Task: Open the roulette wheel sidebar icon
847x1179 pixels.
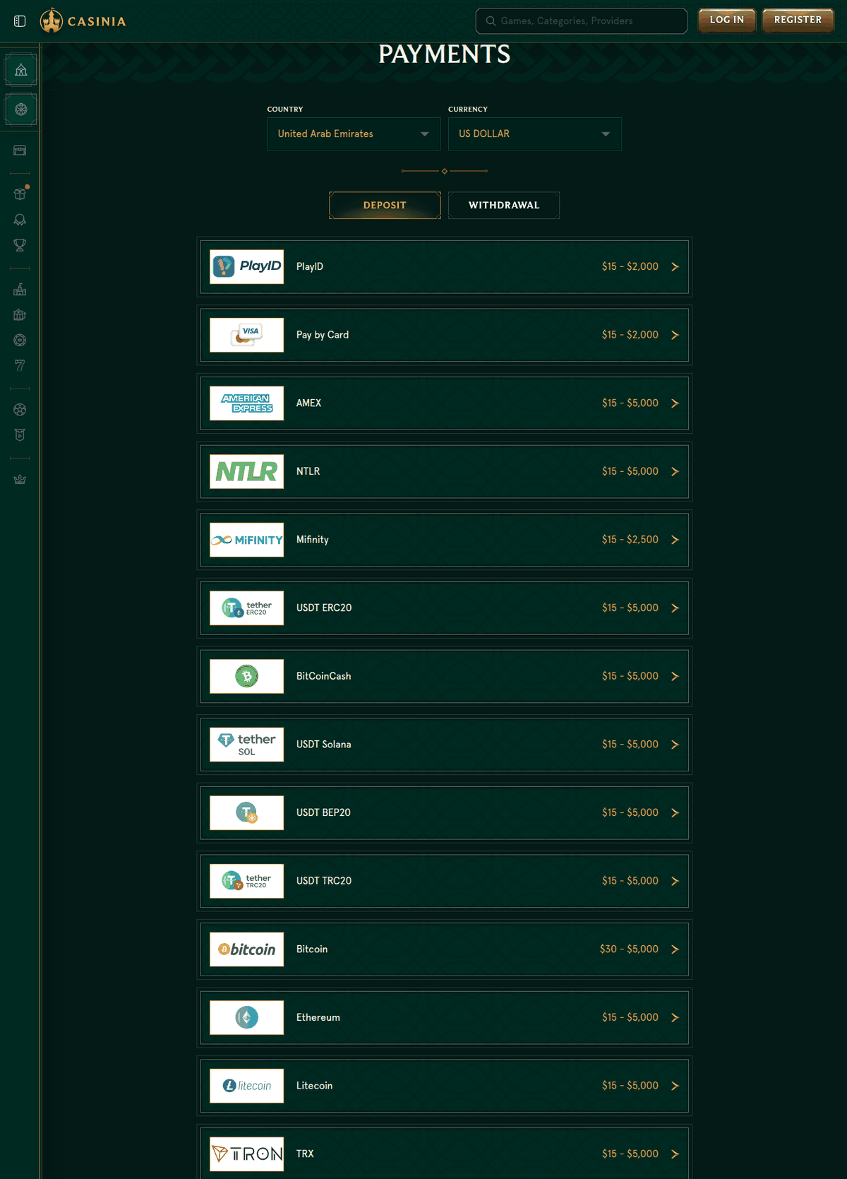Action: point(21,109)
